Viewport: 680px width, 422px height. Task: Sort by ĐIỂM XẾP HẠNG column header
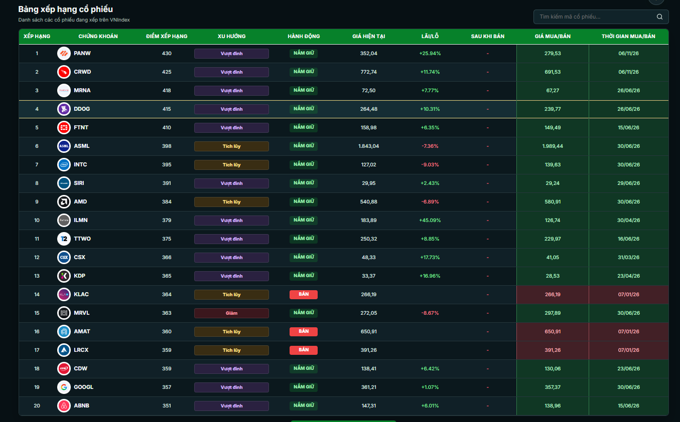[x=167, y=36]
